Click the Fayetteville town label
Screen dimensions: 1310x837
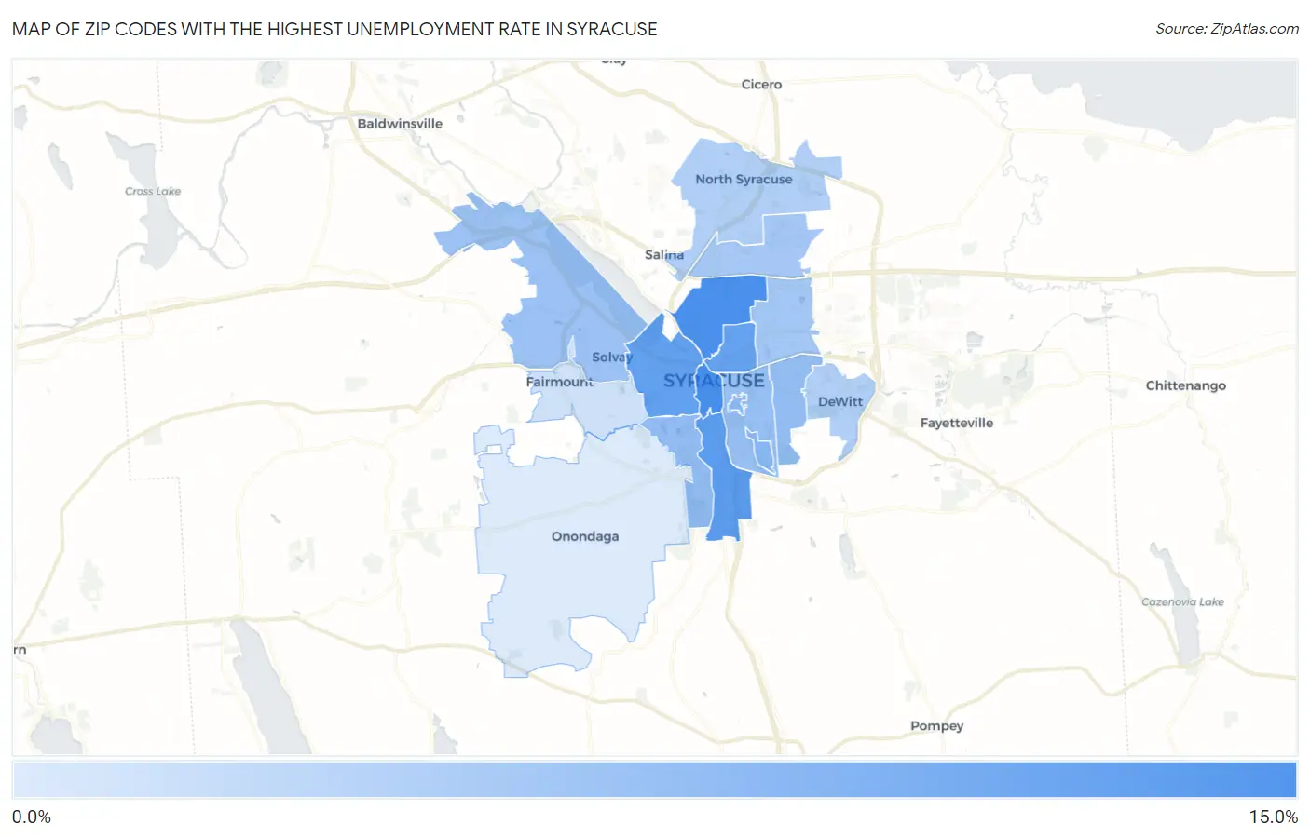pyautogui.click(x=957, y=423)
